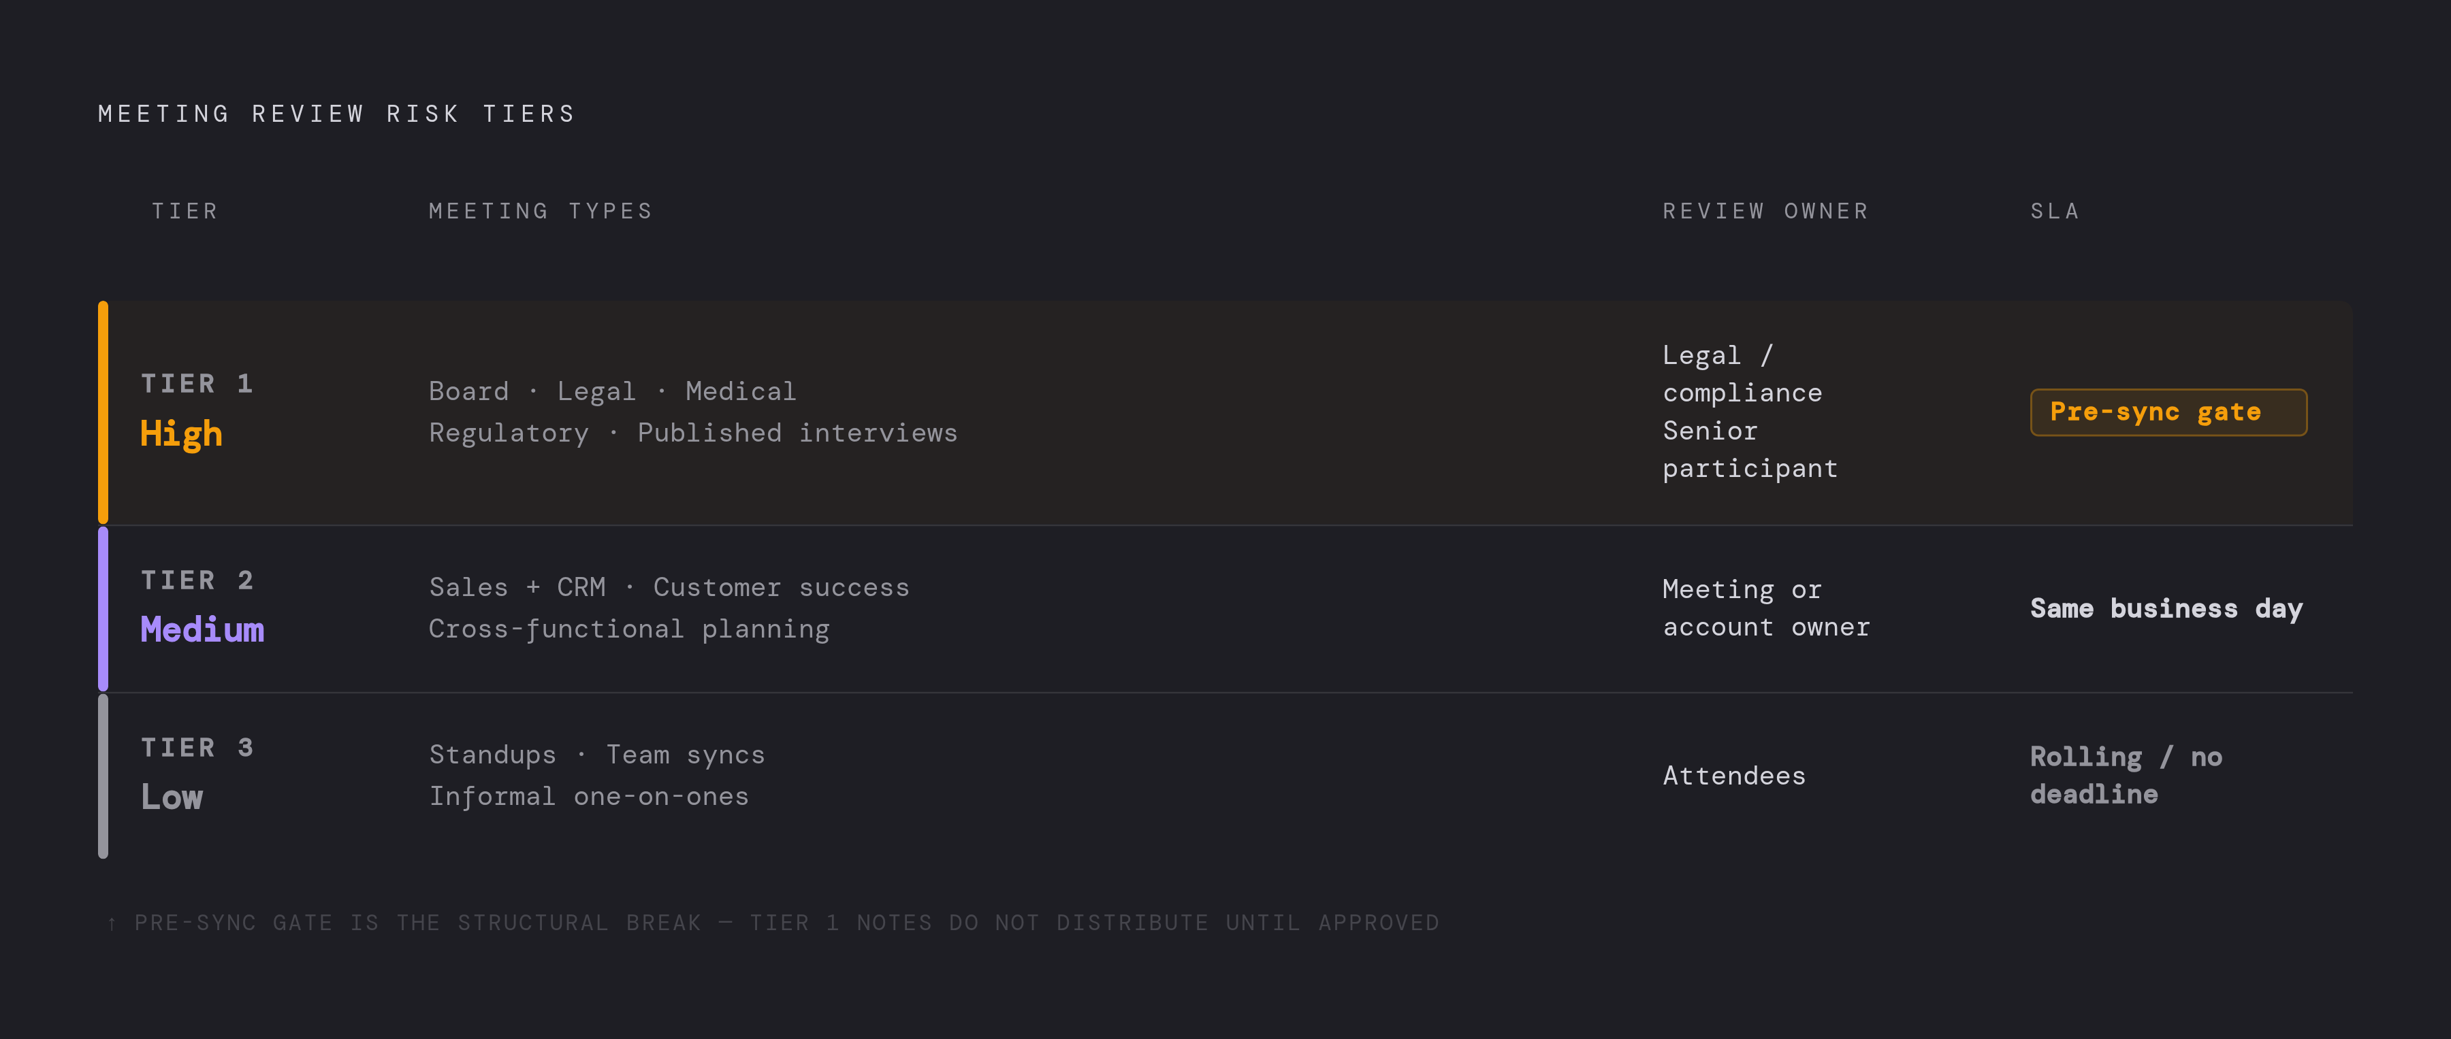Click the purple Tier 2 accent bar
The width and height of the screenshot is (2451, 1039).
tap(103, 608)
